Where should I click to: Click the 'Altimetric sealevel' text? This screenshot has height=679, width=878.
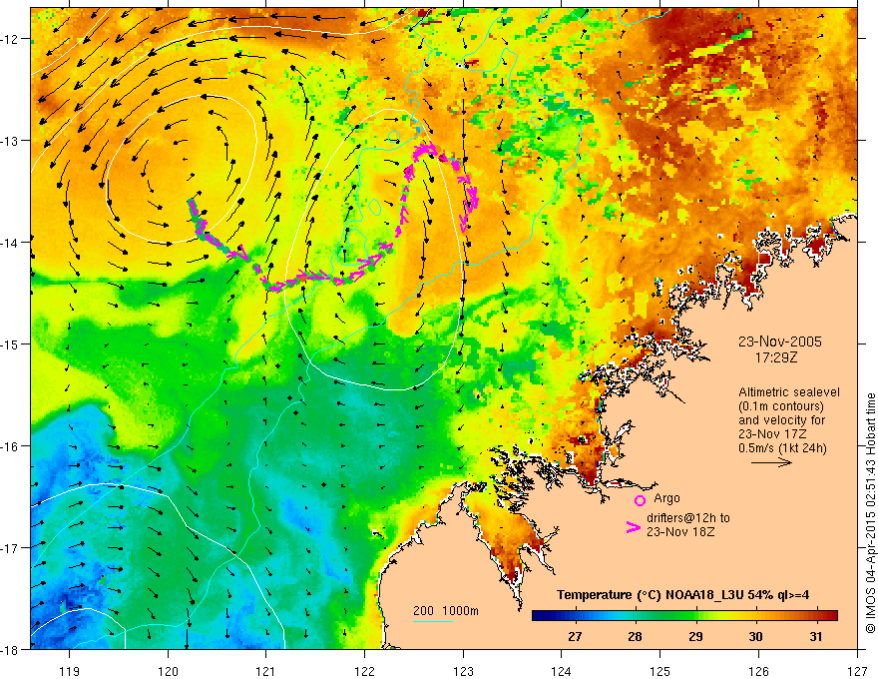click(789, 392)
